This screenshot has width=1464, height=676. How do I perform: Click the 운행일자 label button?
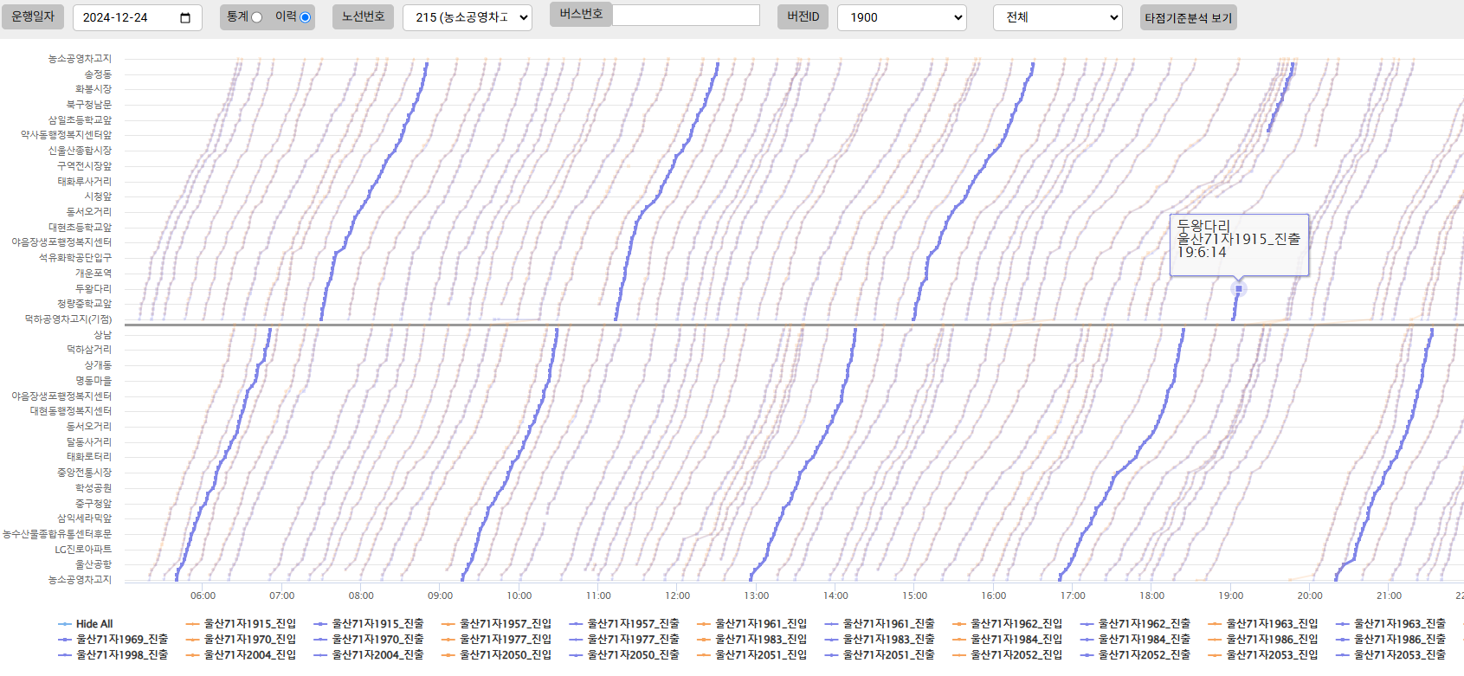(33, 16)
